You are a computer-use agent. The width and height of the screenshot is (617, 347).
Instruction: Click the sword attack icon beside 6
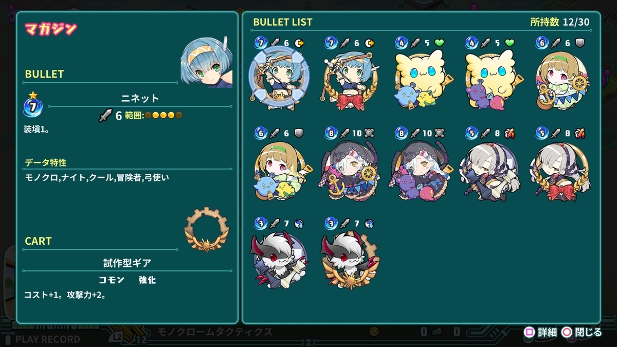pyautogui.click(x=105, y=115)
